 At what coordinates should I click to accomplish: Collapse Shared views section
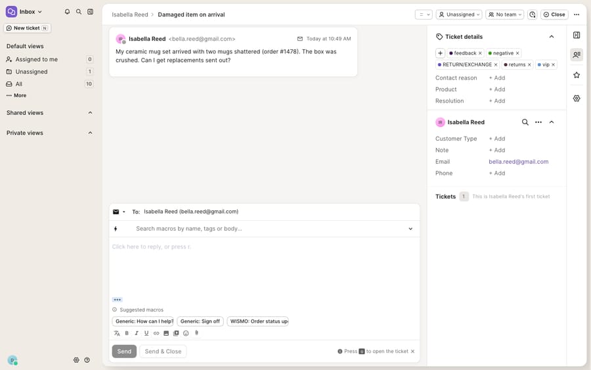coord(90,113)
